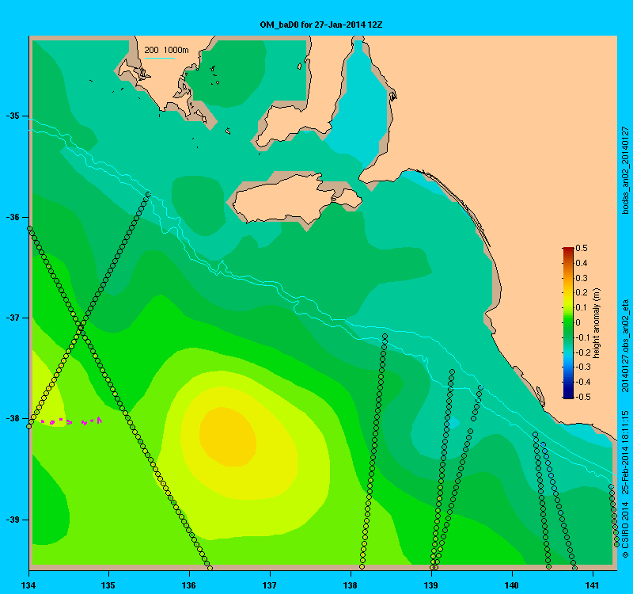Image resolution: width=633 pixels, height=594 pixels.
Task: Click the longitude label '134'
Action: (28, 585)
